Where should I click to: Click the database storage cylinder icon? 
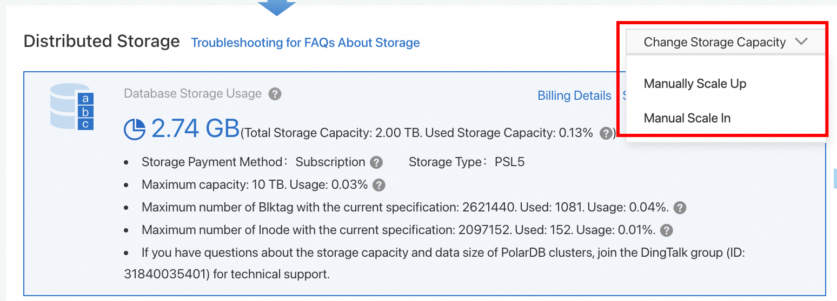point(71,106)
